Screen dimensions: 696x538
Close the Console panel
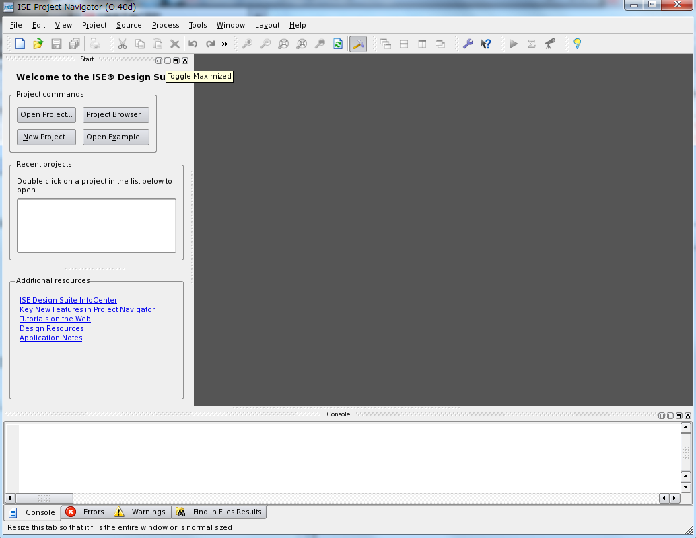pyautogui.click(x=688, y=416)
